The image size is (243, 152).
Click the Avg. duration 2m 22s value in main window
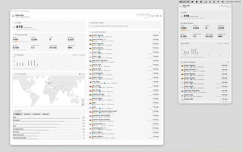53,48
